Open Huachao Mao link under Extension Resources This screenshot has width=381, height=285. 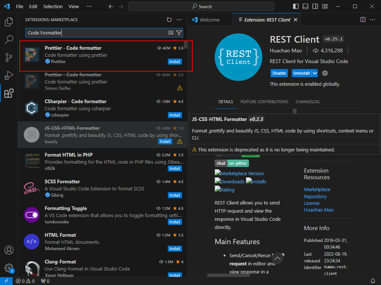click(x=319, y=210)
